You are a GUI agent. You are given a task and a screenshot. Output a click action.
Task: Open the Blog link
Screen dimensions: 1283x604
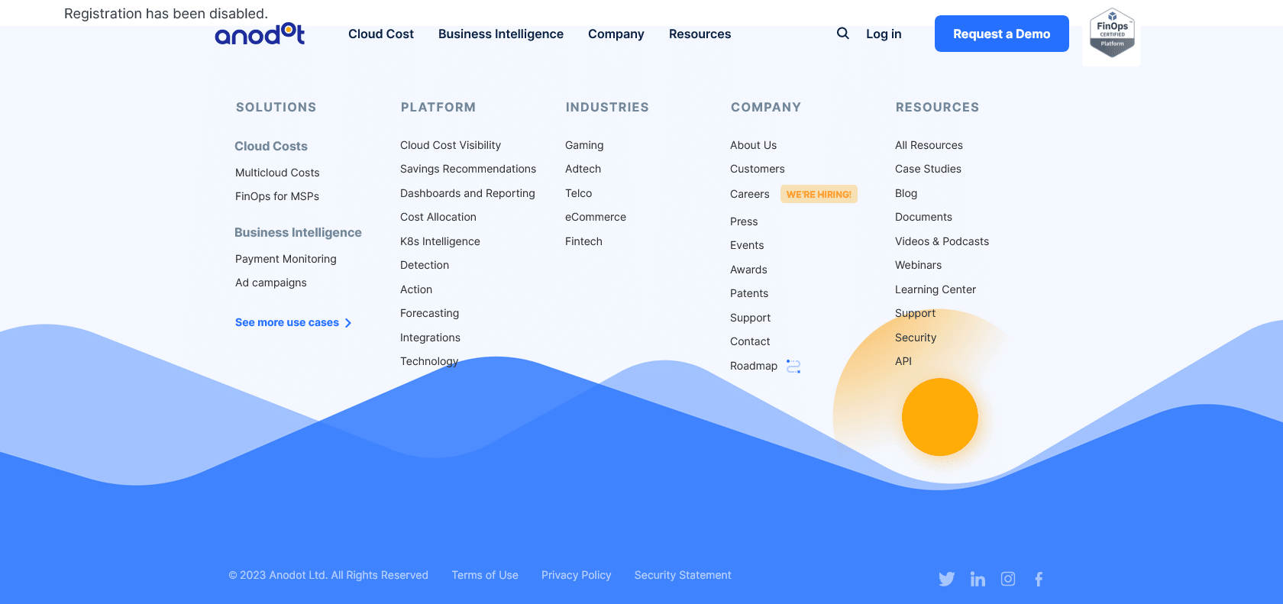[906, 193]
